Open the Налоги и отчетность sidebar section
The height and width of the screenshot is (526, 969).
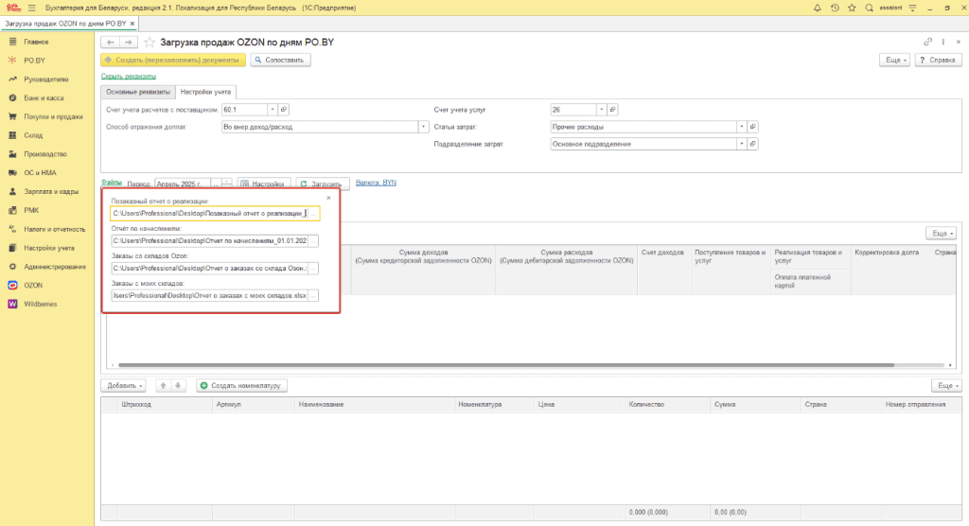(x=54, y=229)
